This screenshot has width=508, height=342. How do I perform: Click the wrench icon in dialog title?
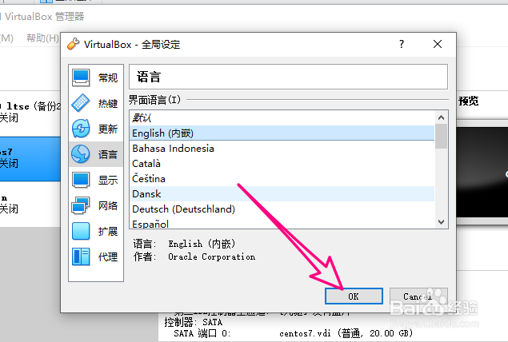pos(74,44)
